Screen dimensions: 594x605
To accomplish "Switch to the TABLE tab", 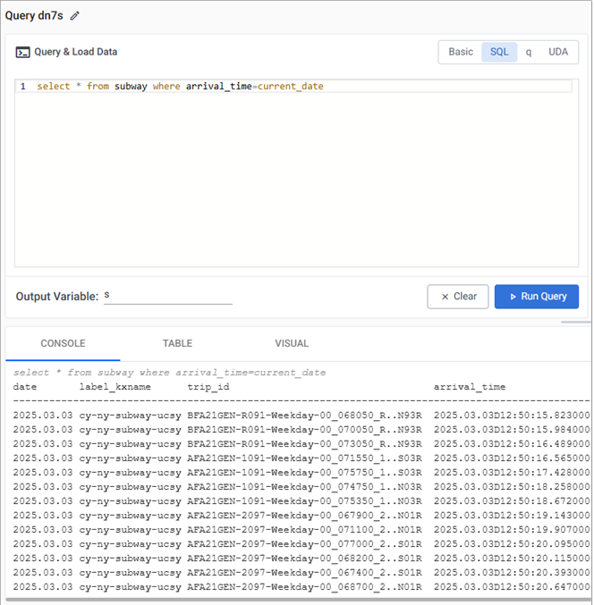I will pos(177,343).
